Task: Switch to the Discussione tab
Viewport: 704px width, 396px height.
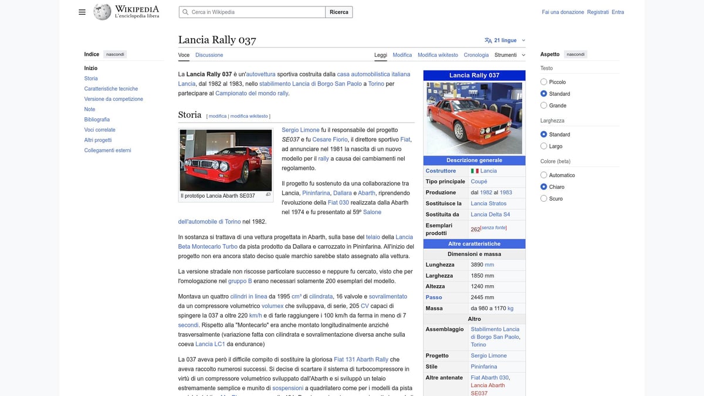Action: click(209, 55)
